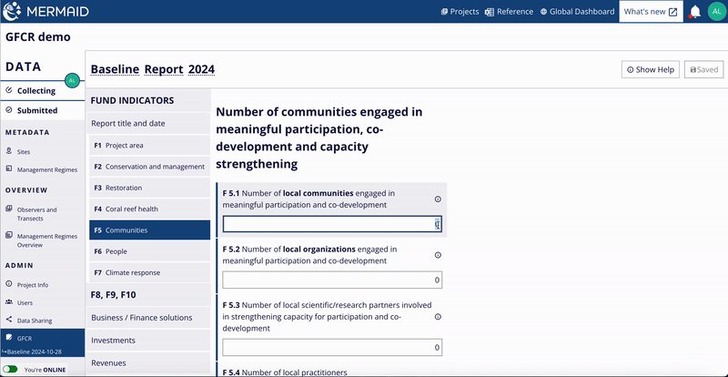The height and width of the screenshot is (377, 728).
Task: Select the F3 Restoration tab
Action: [150, 188]
